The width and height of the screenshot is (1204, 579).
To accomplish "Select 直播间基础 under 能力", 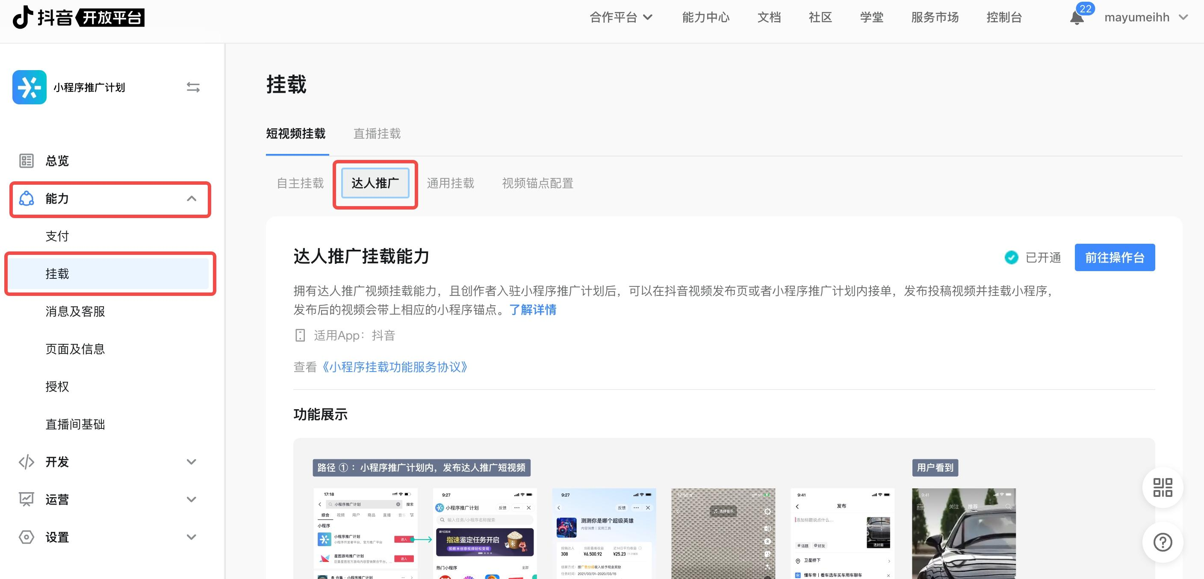I will [x=75, y=424].
